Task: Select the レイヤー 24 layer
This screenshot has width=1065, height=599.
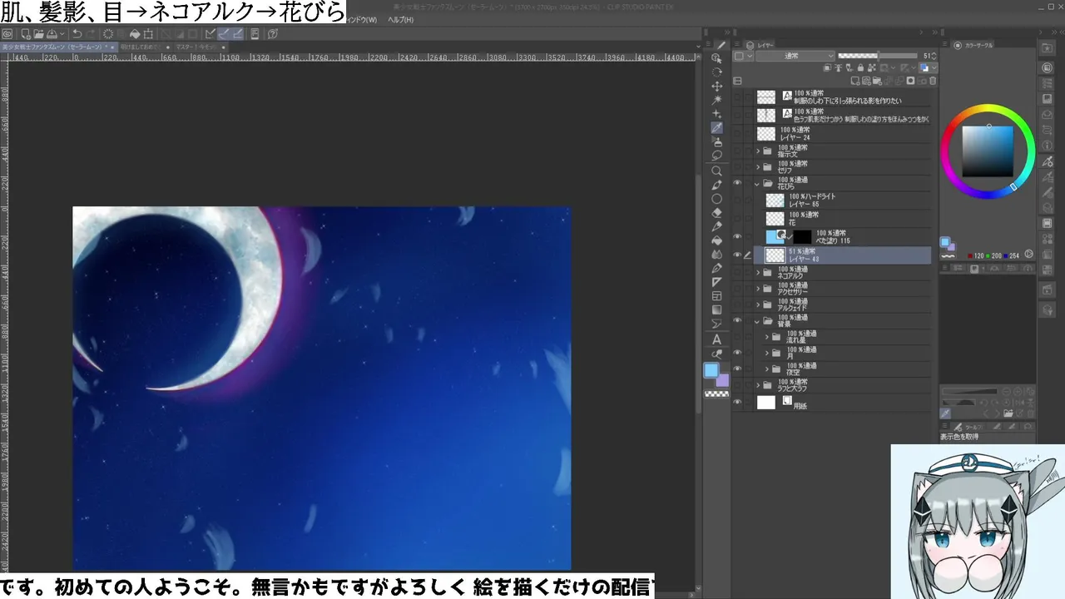Action: pyautogui.click(x=844, y=134)
